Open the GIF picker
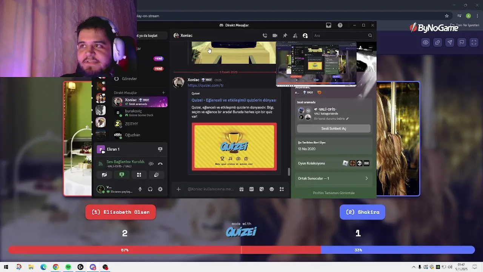The image size is (483, 272). (x=251, y=189)
